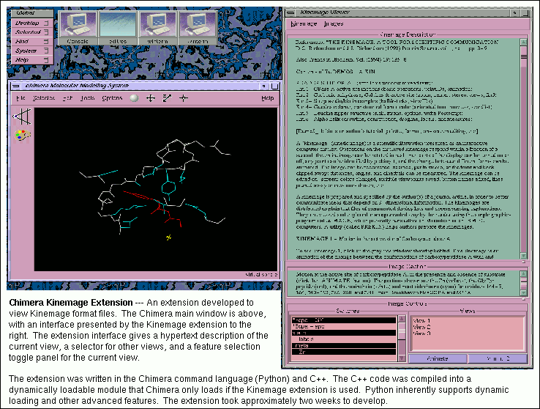This screenshot has width=540, height=409.
Task: Select the four-way move arrows tool
Action: coord(151,98)
